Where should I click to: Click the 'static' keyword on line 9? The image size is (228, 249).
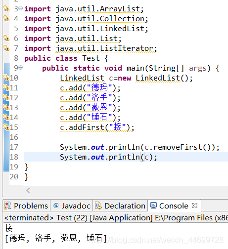point(87,68)
